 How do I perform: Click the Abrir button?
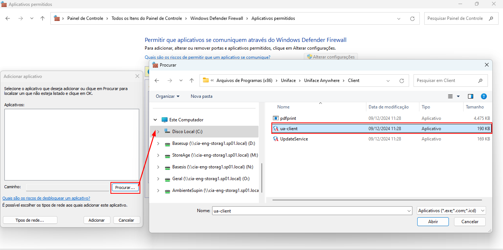433,222
